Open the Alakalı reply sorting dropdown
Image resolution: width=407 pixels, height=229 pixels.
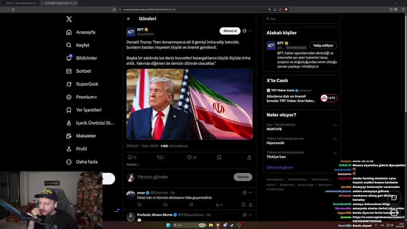click(133, 164)
